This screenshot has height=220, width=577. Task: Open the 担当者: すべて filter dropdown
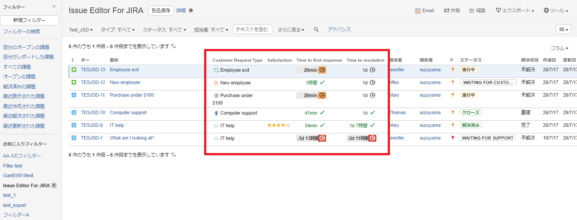tap(211, 30)
